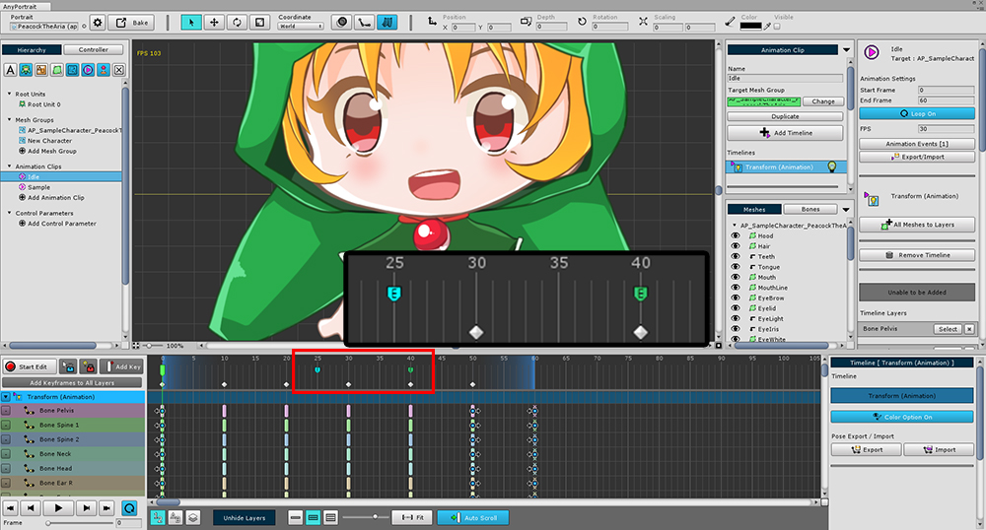The image size is (986, 530).
Task: Click the mesh group filter icon
Action: point(72,70)
